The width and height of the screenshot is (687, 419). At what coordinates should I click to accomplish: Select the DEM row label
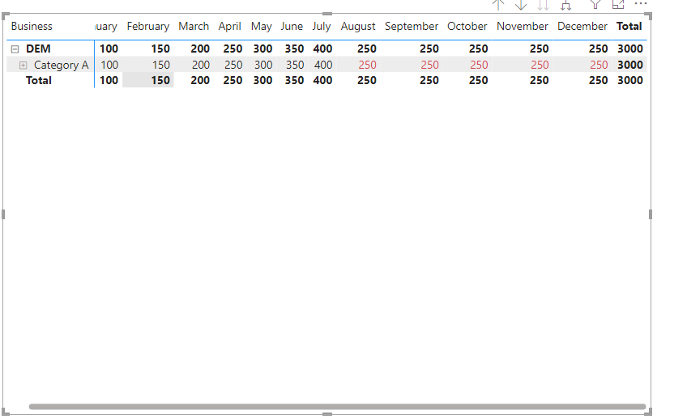pos(38,49)
